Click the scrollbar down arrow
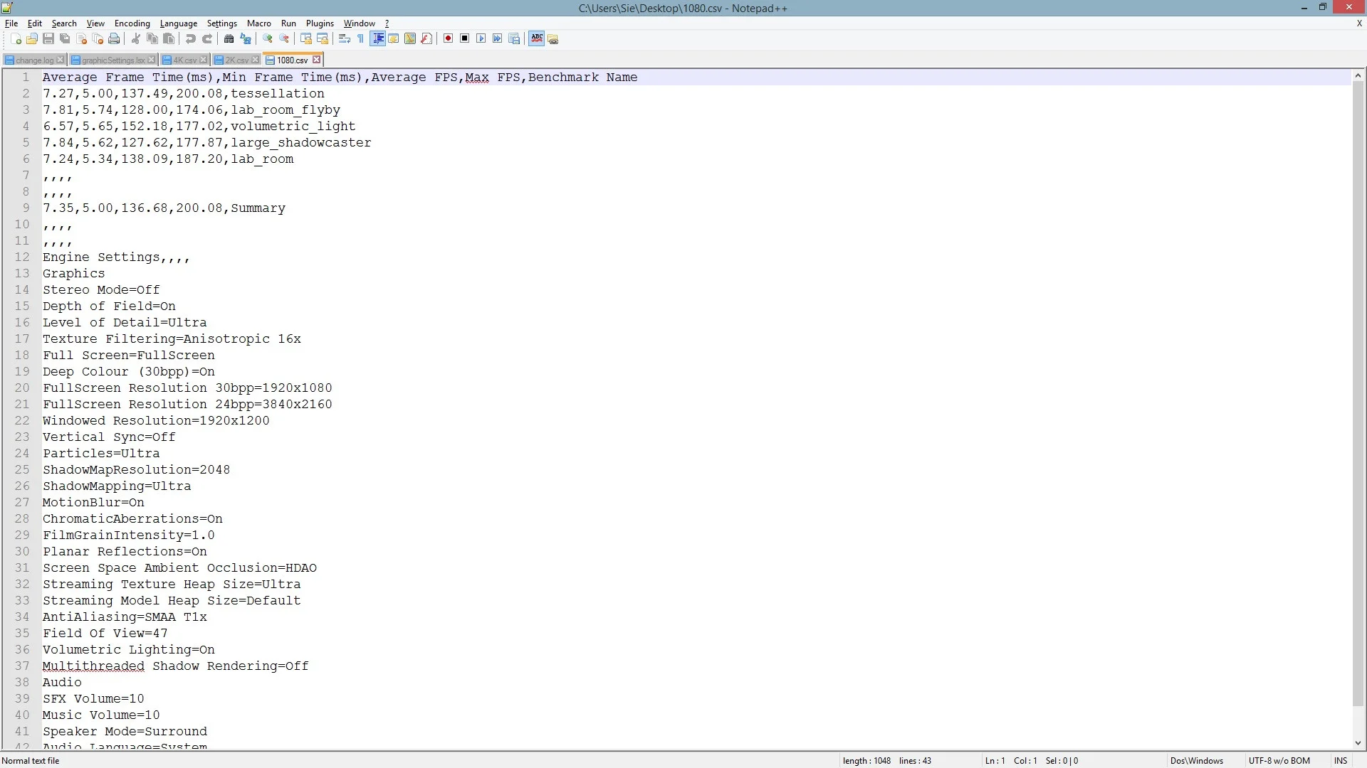This screenshot has width=1367, height=768. click(1358, 743)
